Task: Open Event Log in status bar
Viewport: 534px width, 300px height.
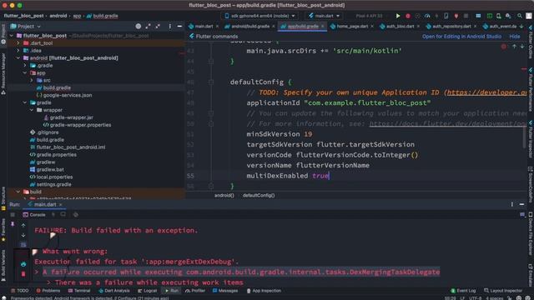Action: pos(463,291)
